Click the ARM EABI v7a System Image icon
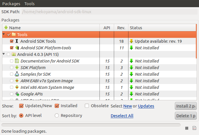199x135 pixels. pyautogui.click(x=17, y=81)
